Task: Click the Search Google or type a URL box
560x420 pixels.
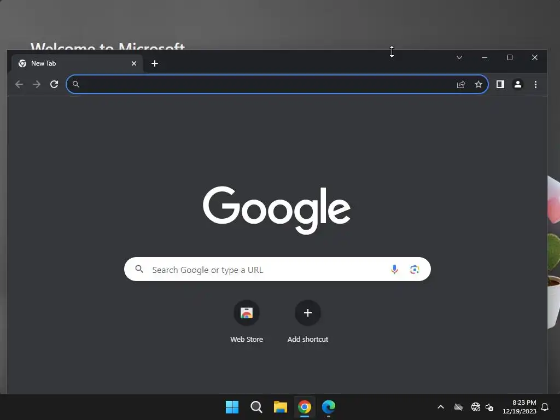Action: (x=277, y=269)
